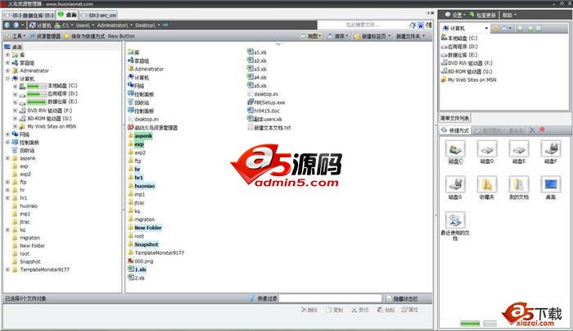
Task: Open the 计算机 dropdown in right panel
Action: click(x=486, y=28)
